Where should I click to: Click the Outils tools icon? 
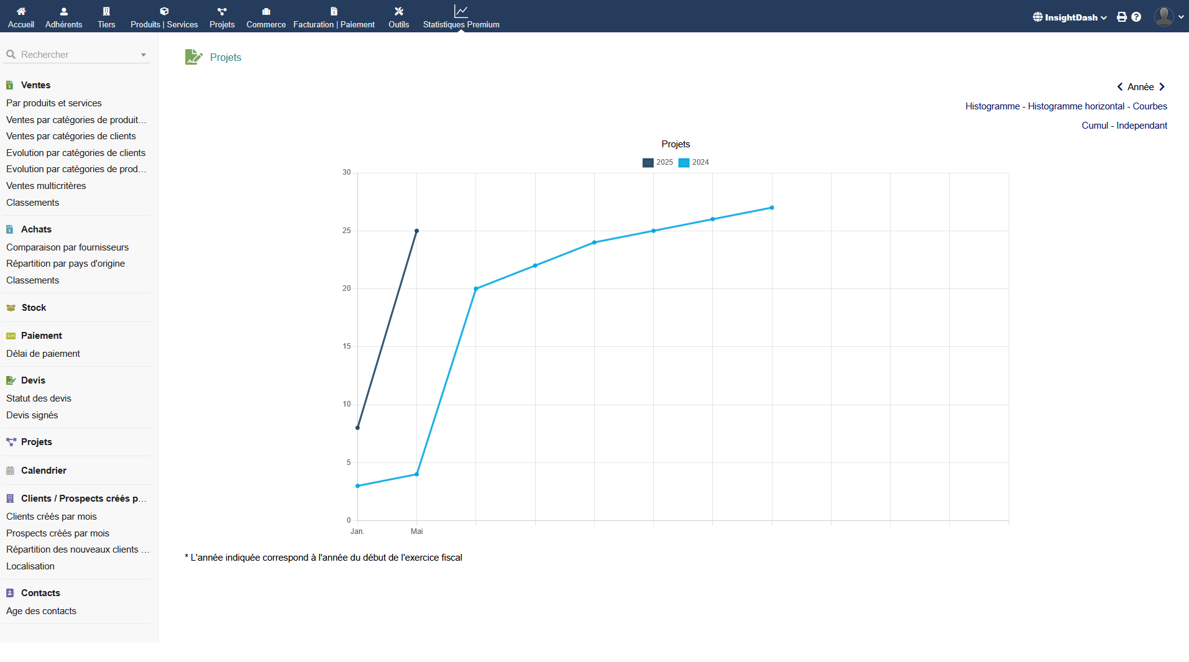point(398,11)
